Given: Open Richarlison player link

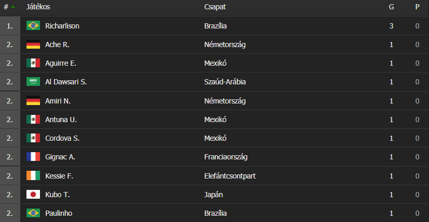Looking at the screenshot, I should (x=62, y=26).
